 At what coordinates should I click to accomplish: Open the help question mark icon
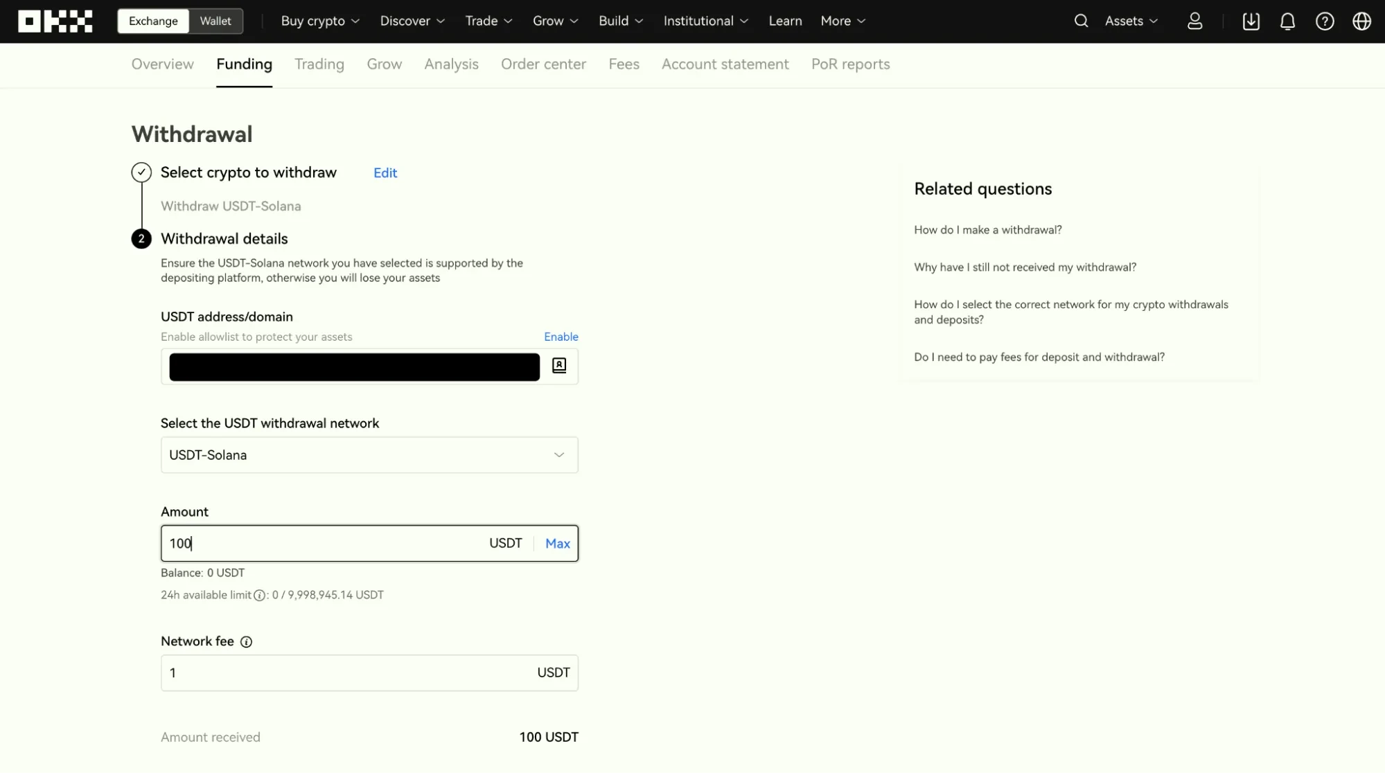[1324, 21]
